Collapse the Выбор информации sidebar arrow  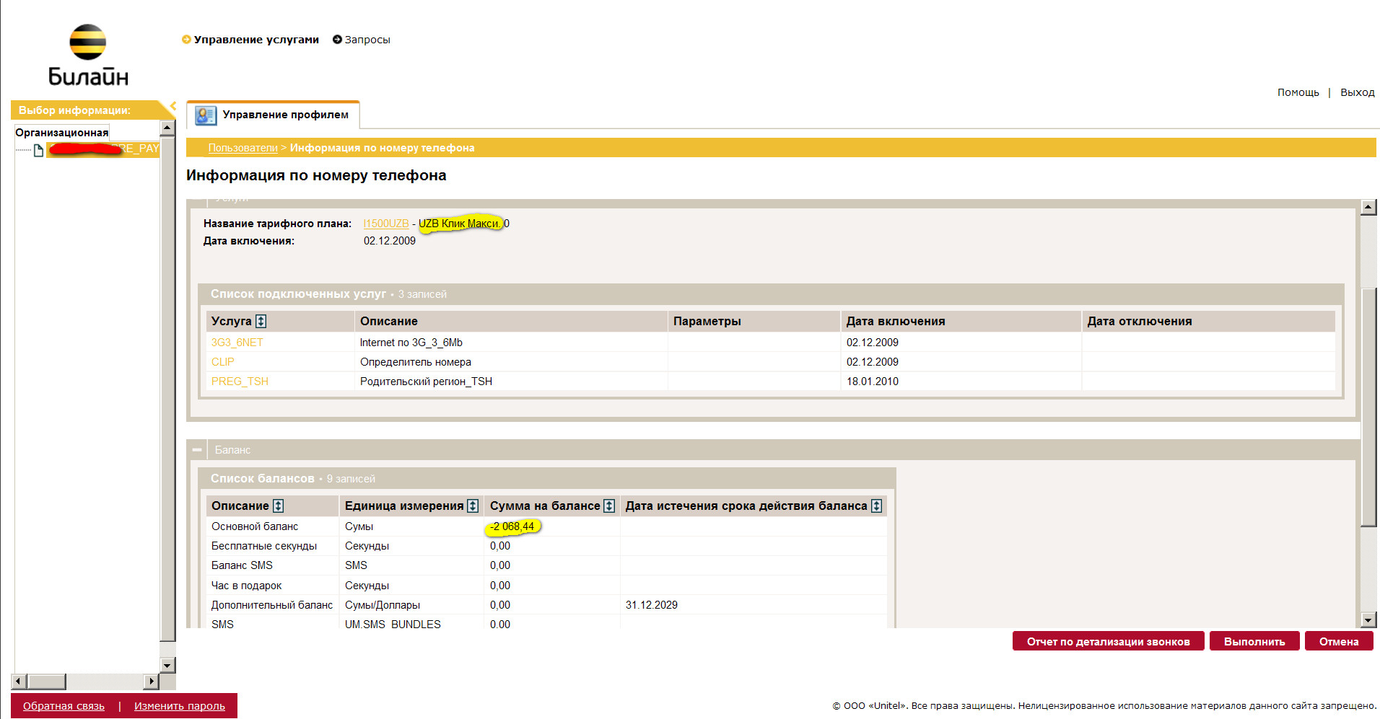172,107
